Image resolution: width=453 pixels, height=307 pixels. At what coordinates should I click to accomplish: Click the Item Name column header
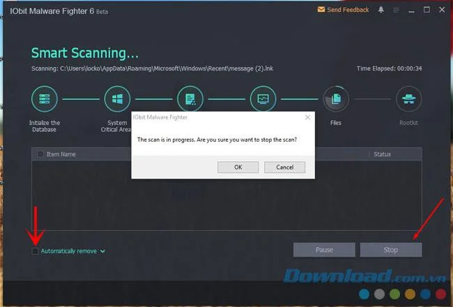61,154
